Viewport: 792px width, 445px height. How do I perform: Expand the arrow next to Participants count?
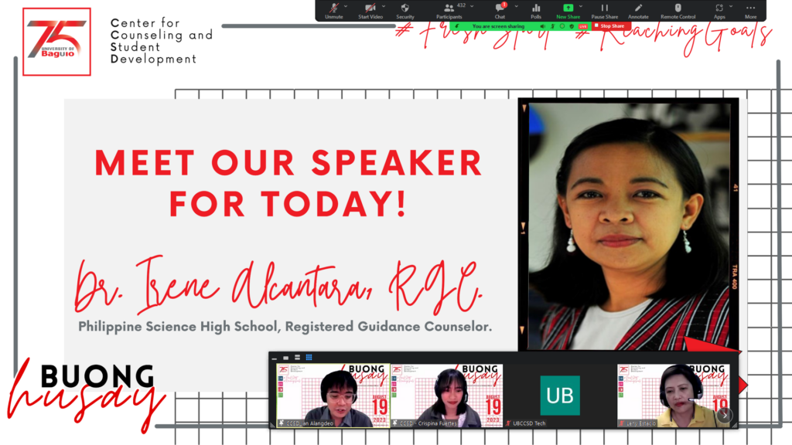click(472, 6)
